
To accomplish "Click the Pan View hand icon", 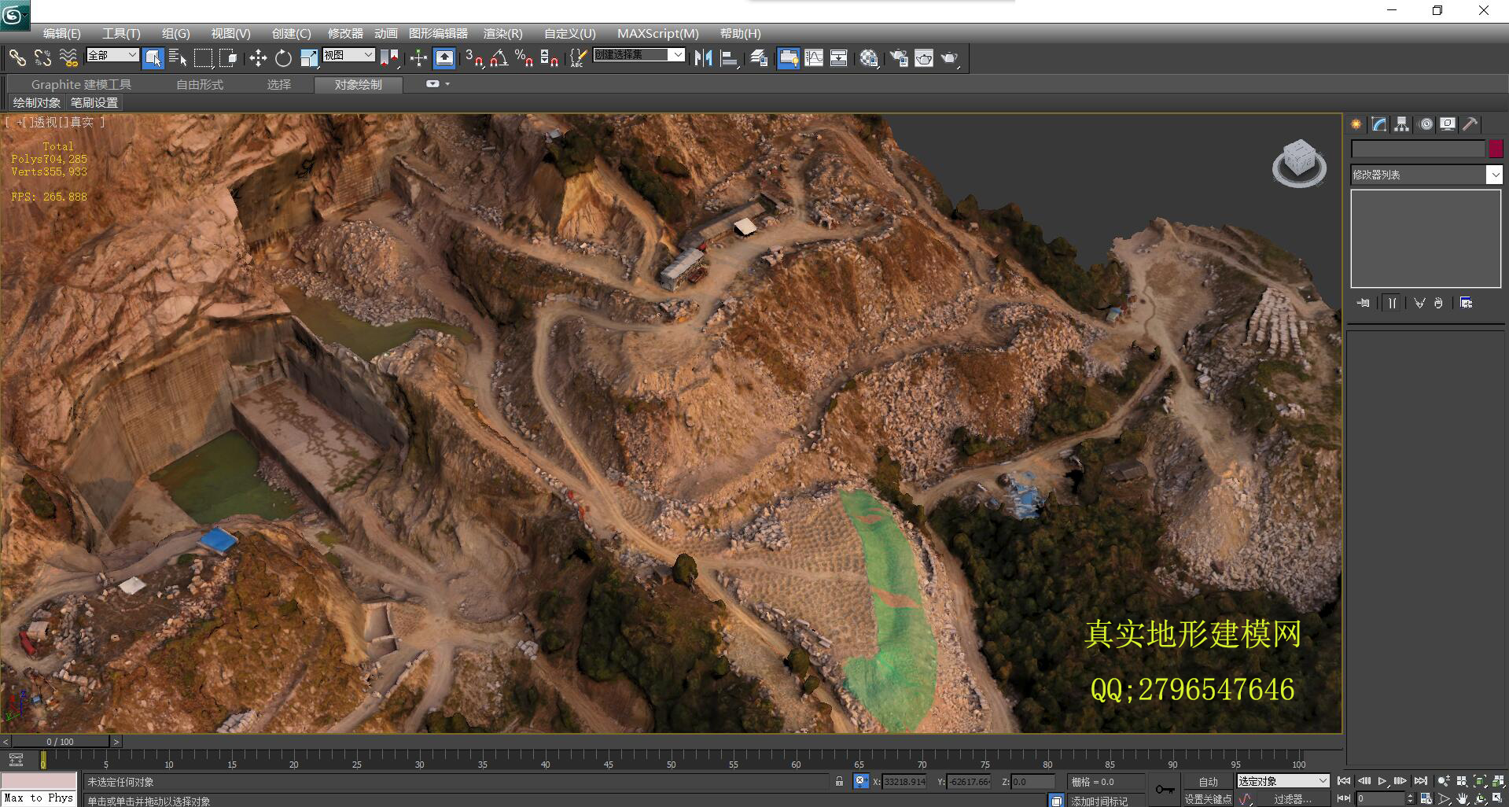I will (x=1462, y=798).
